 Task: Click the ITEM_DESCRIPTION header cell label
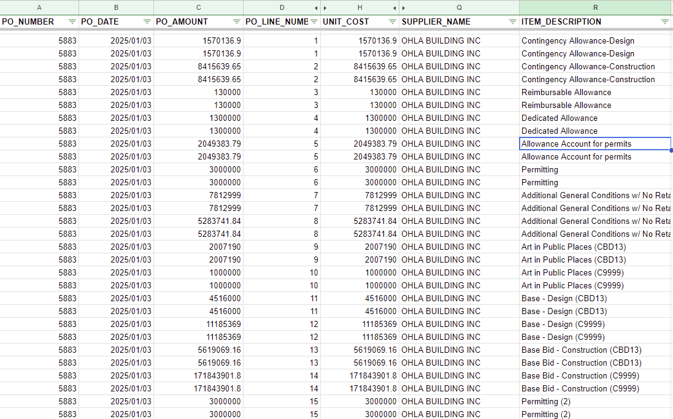point(561,21)
